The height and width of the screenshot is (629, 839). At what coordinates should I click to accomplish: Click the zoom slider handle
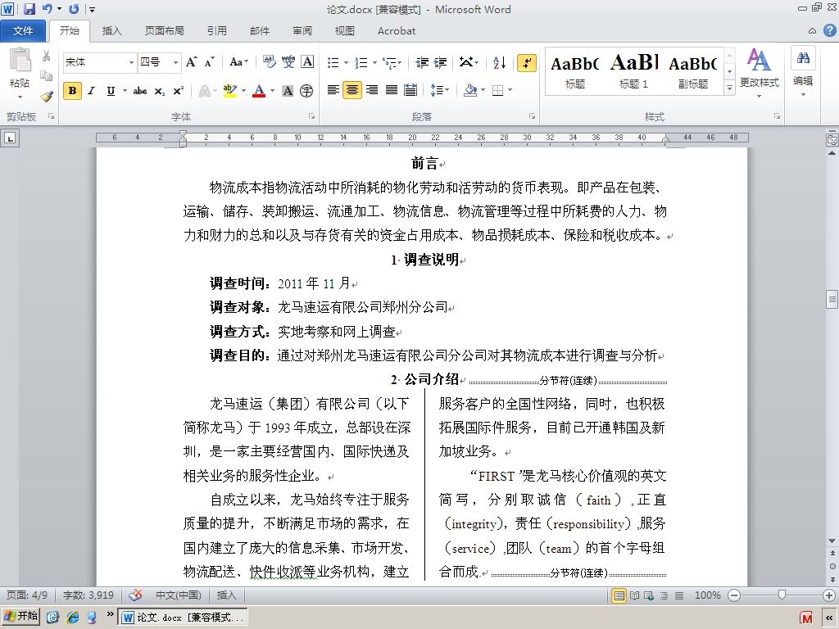tap(782, 595)
